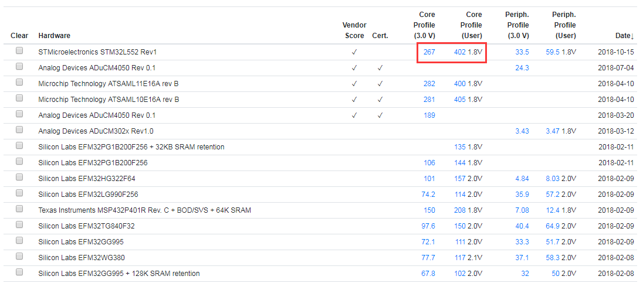Select the EFM32HG322F64 checkbox
This screenshot has width=643, height=283.
(19, 177)
